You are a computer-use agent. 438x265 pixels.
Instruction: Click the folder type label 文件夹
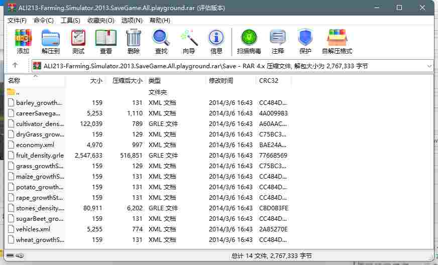(158, 92)
